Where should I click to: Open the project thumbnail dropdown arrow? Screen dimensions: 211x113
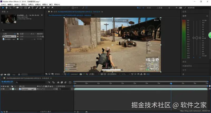(42, 15)
